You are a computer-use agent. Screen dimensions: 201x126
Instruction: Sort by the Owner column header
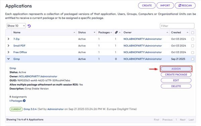[145, 33]
